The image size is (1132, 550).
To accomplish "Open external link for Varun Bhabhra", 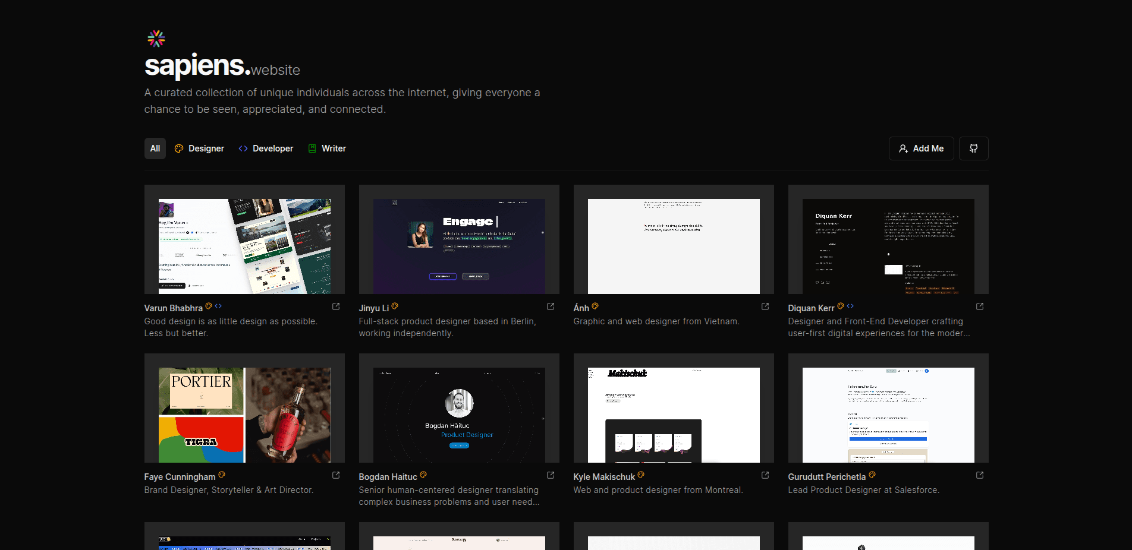I will click(336, 306).
